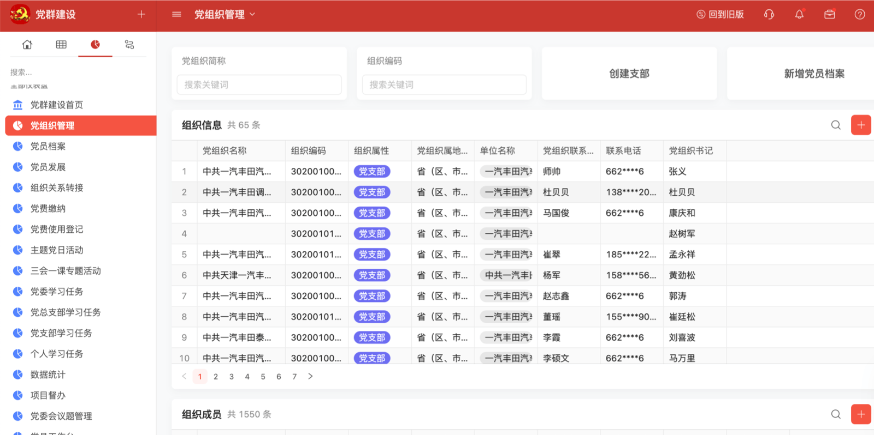Click the 党组织简称 search keyword field
Image resolution: width=874 pixels, height=435 pixels.
point(259,85)
